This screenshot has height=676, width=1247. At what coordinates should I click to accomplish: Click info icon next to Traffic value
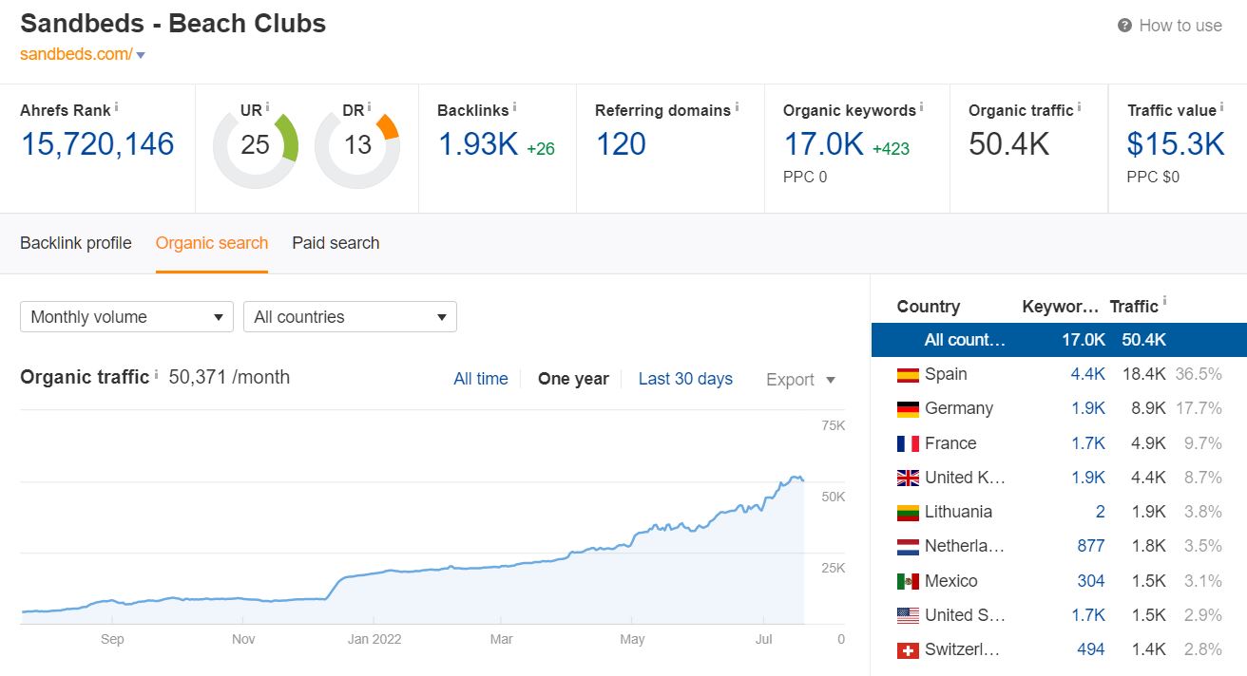pos(1221,107)
